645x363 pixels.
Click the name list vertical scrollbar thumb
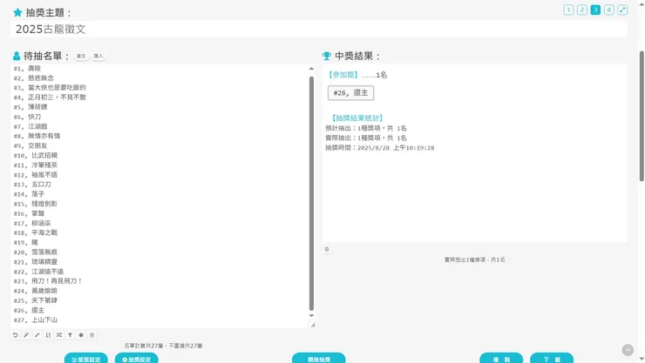pyautogui.click(x=311, y=193)
